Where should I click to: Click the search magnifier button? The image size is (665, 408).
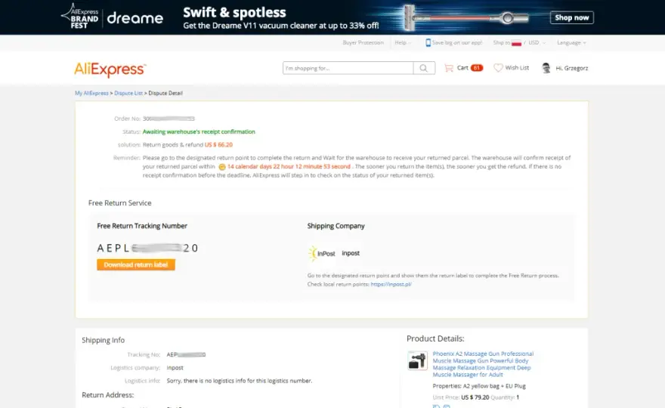click(x=424, y=68)
